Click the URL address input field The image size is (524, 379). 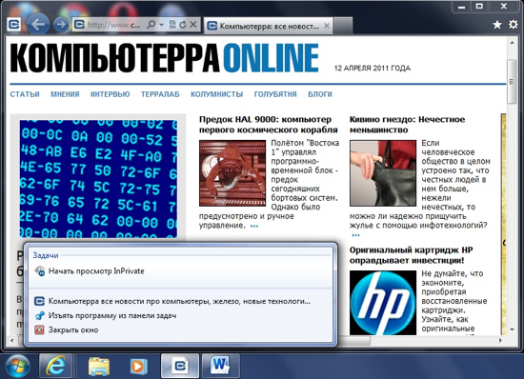114,25
